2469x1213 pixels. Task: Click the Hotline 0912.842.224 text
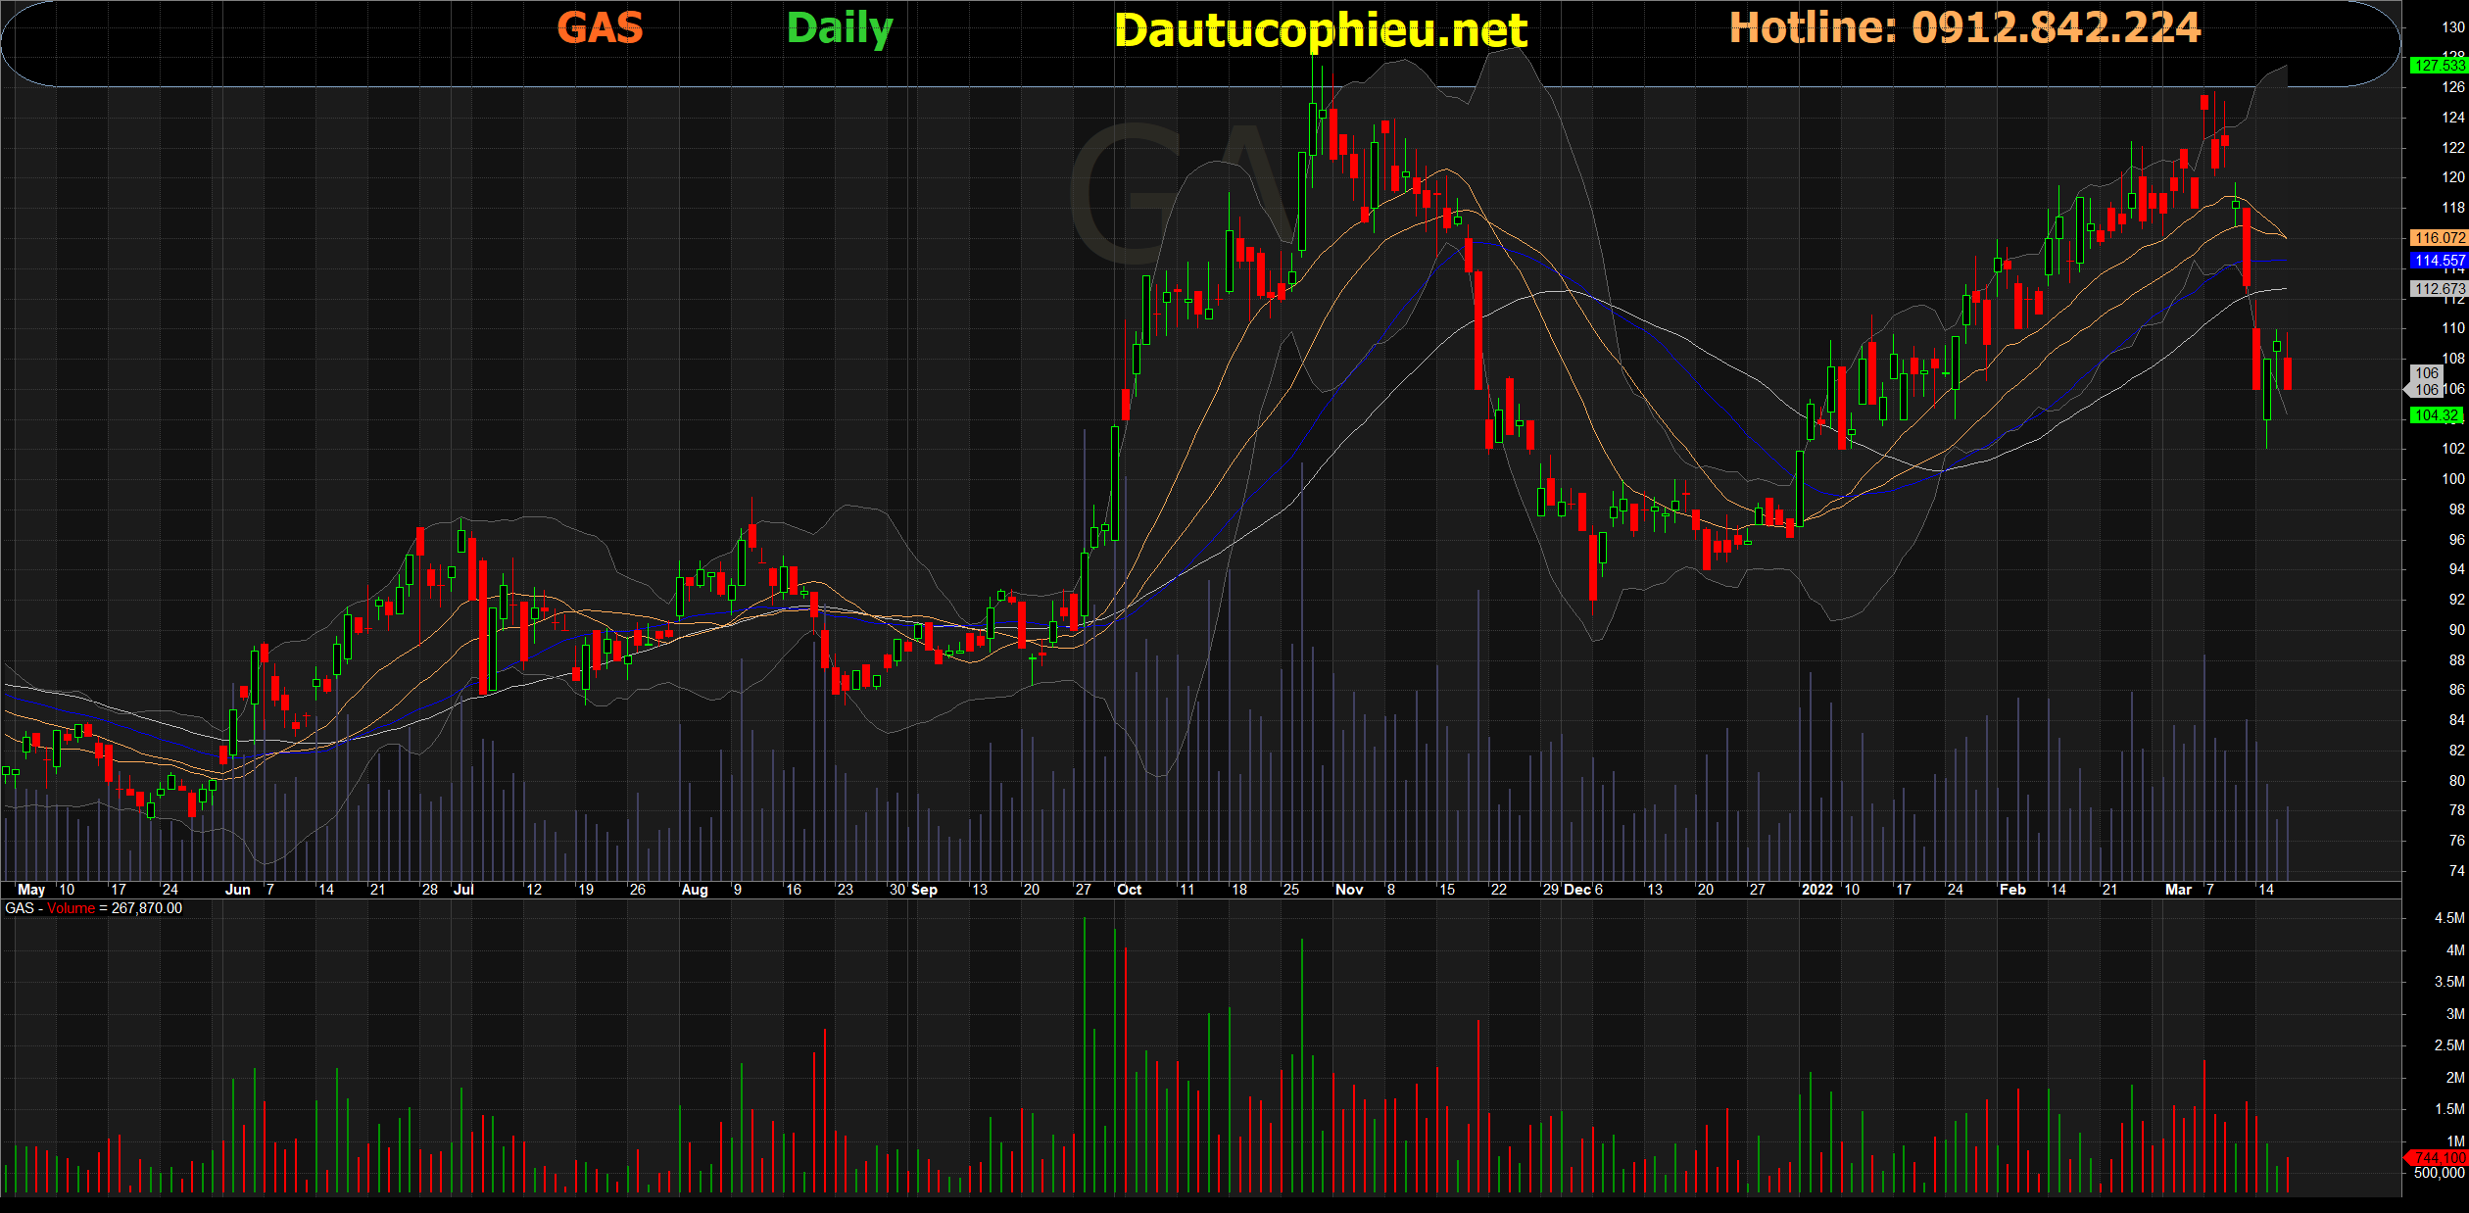pyautogui.click(x=1964, y=27)
